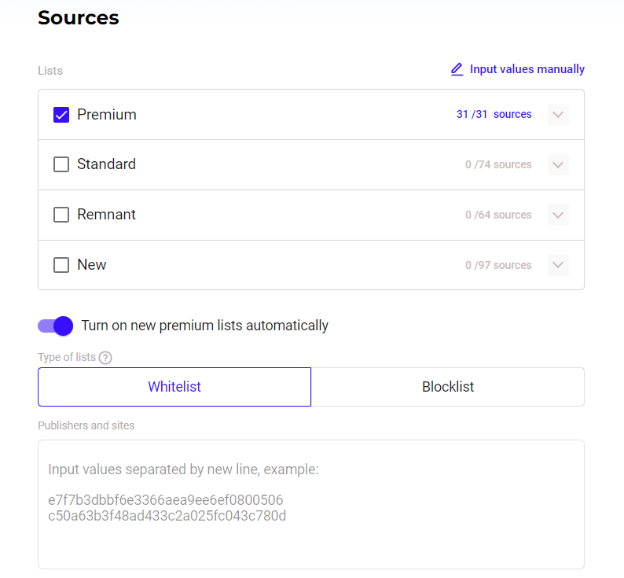Uncheck the Premium list checkbox
Viewport: 624px width, 578px height.
61,115
